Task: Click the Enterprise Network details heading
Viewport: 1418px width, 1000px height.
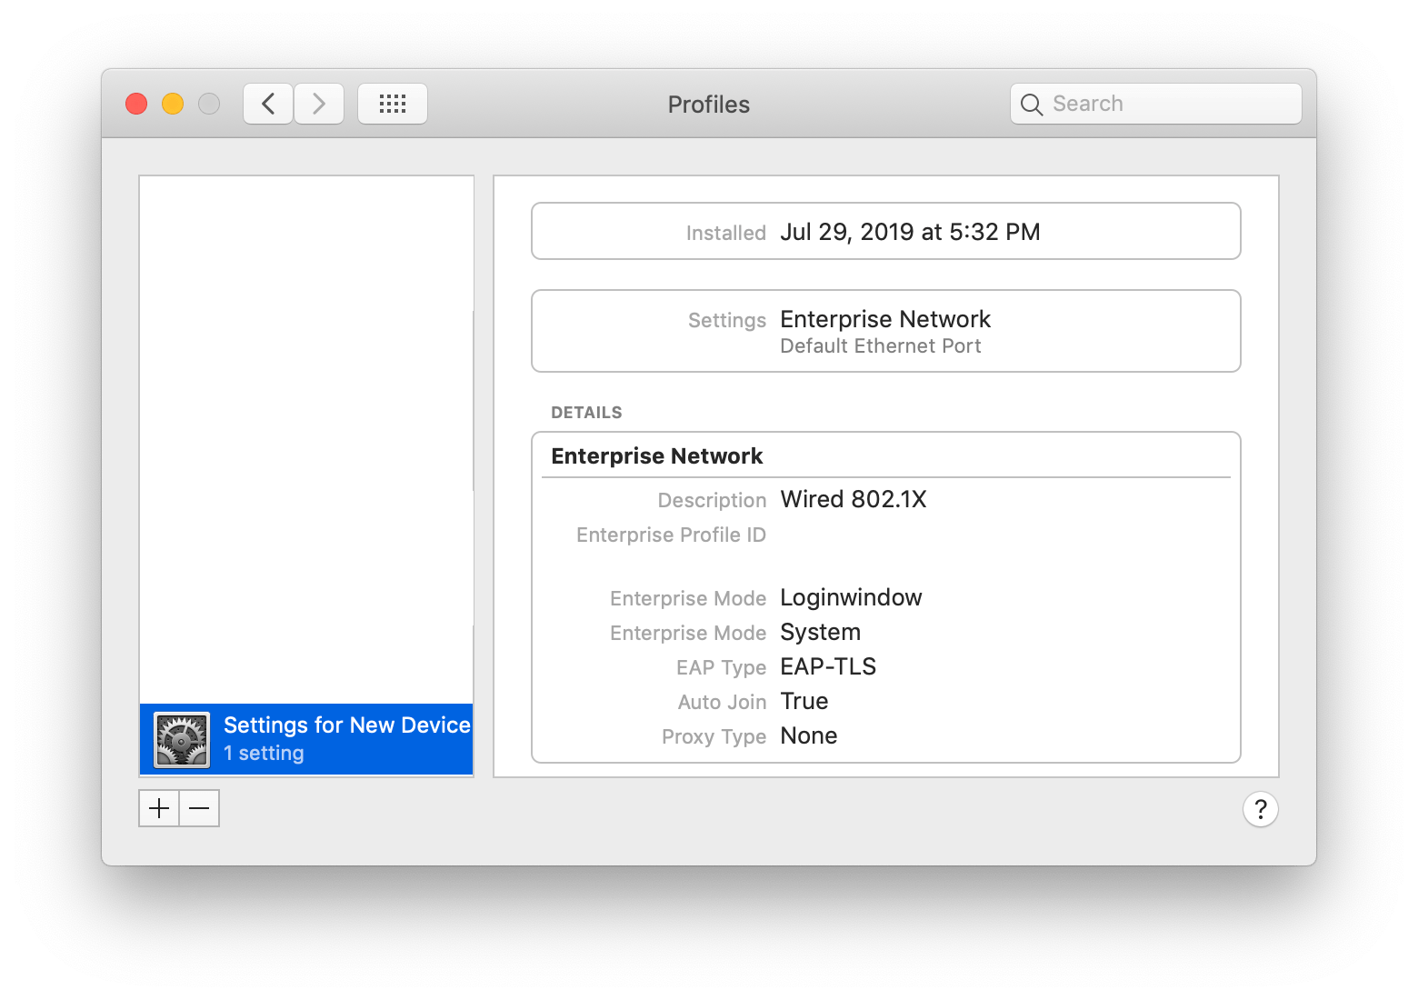Action: [656, 455]
